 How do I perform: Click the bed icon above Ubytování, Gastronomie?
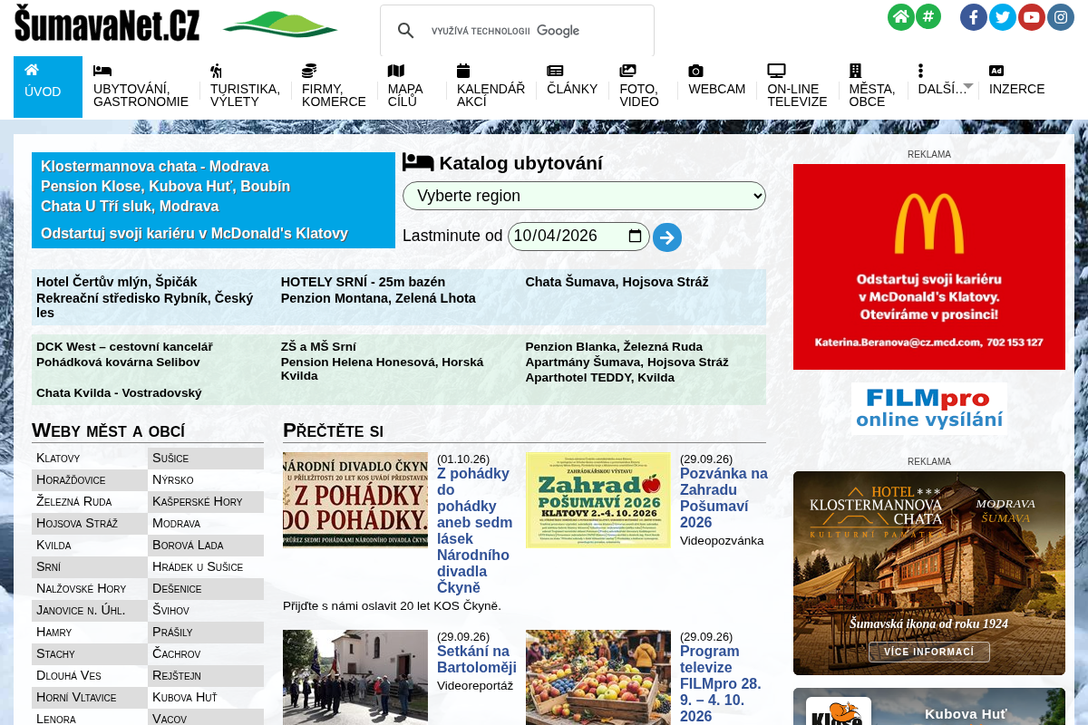[x=102, y=71]
